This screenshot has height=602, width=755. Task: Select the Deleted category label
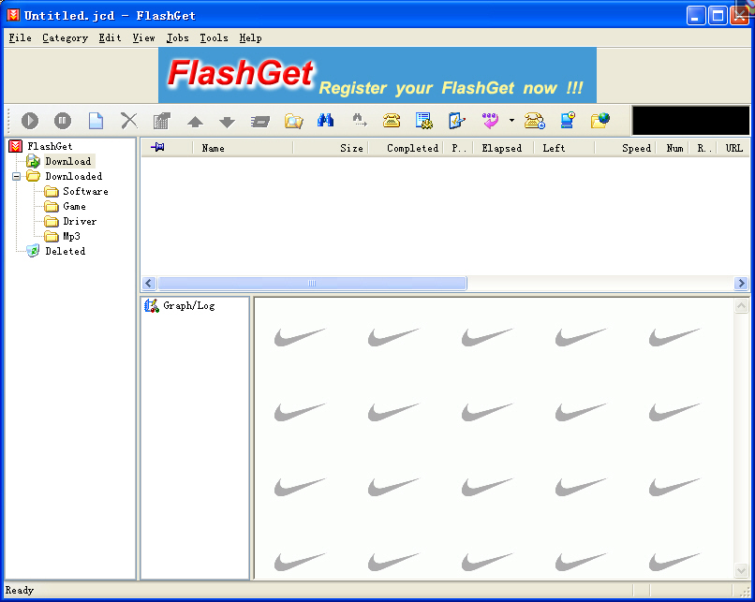[x=65, y=251]
